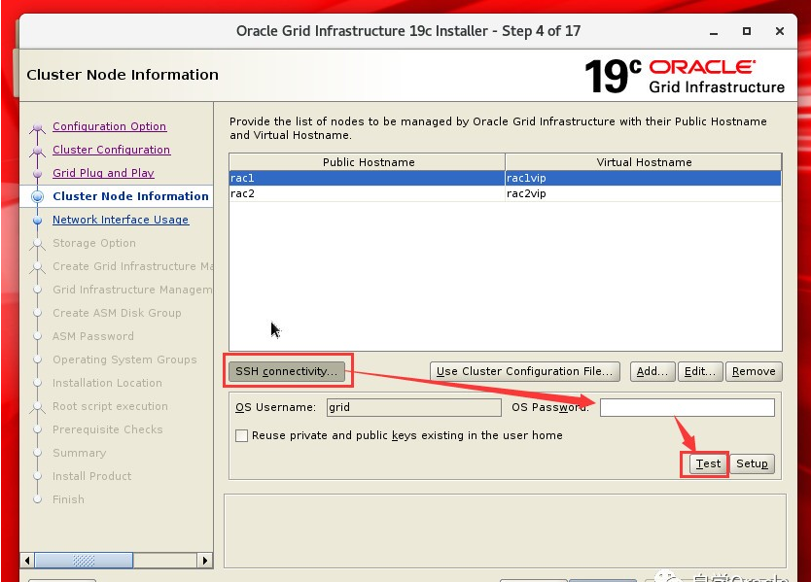Image resolution: width=811 pixels, height=582 pixels.
Task: Click the Root script execution step
Action: pos(110,406)
